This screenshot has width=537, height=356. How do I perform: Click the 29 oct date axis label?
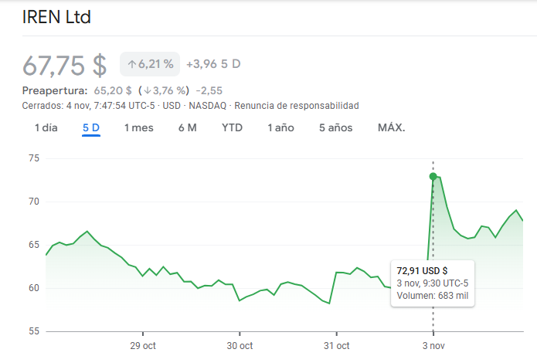click(143, 345)
